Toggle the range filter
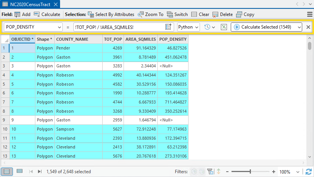314x177 pixels. pos(202,171)
